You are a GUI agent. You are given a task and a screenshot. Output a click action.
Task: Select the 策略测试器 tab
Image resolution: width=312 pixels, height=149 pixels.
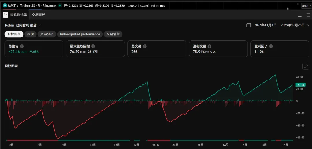pos(18,15)
